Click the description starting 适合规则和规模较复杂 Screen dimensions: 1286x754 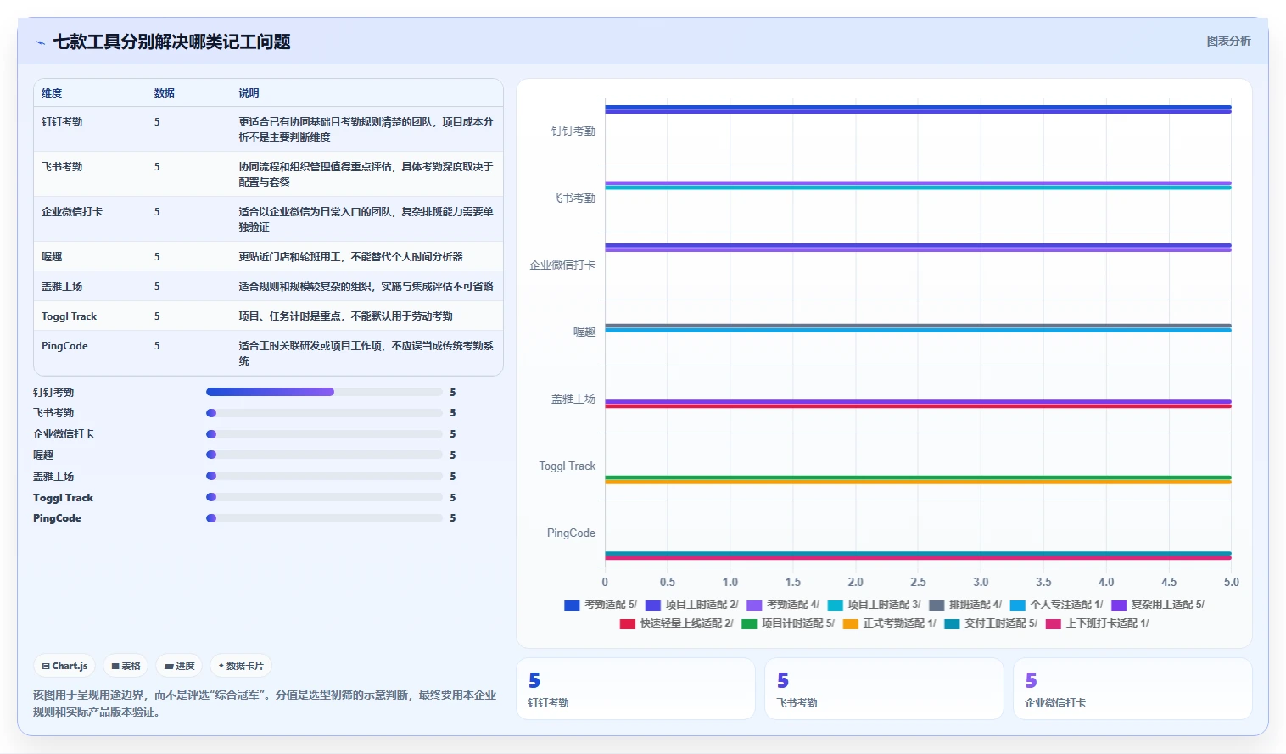(x=366, y=287)
